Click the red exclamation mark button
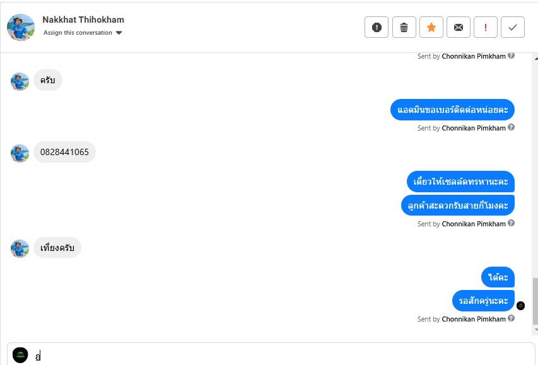 point(486,27)
